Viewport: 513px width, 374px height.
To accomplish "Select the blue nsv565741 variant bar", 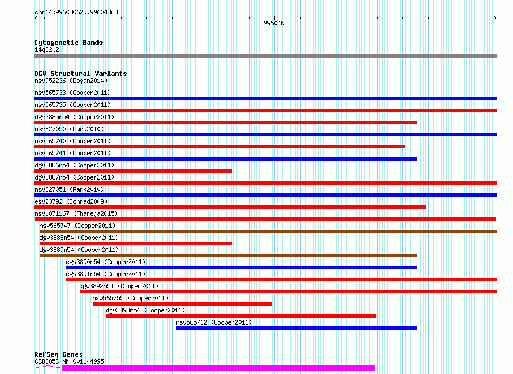I will coord(226,159).
